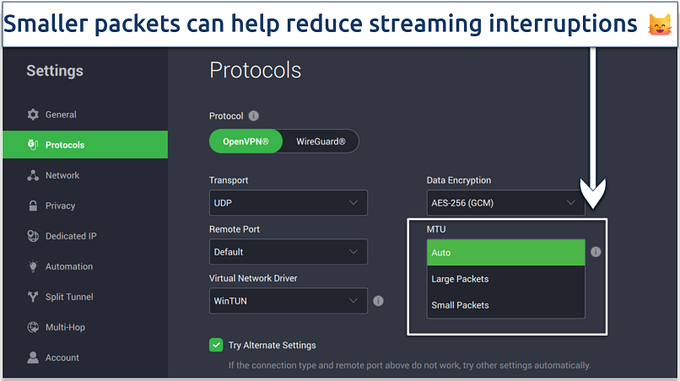Open the Data Encryption AES-256 dropdown
680x381 pixels.
click(x=505, y=203)
